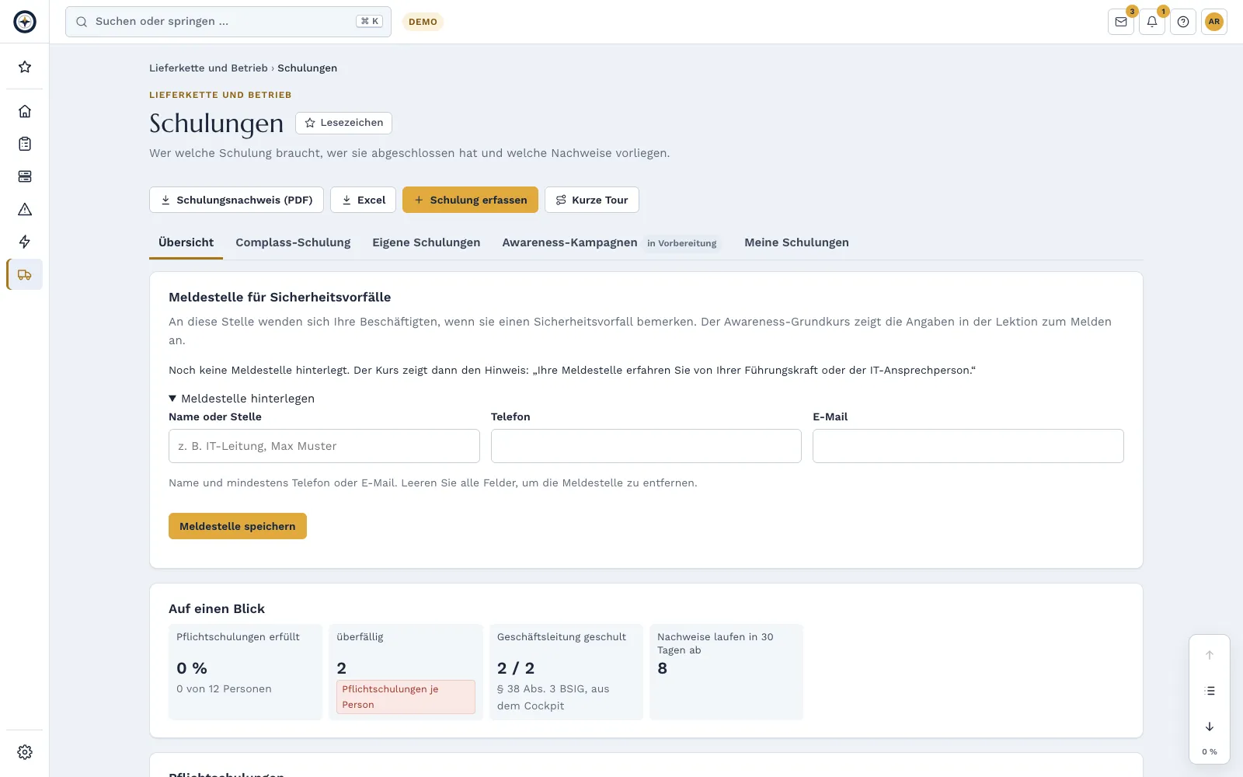Click Meldestelle speichern button
Image resolution: width=1243 pixels, height=777 pixels.
pos(238,526)
